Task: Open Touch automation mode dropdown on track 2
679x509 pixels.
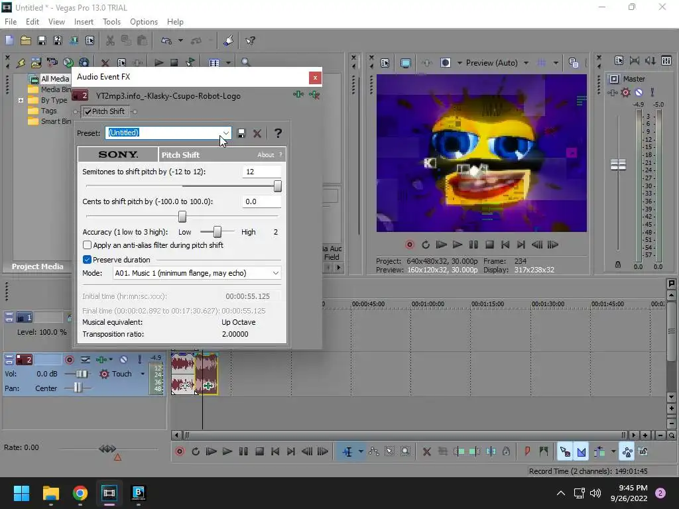Action: click(x=143, y=374)
